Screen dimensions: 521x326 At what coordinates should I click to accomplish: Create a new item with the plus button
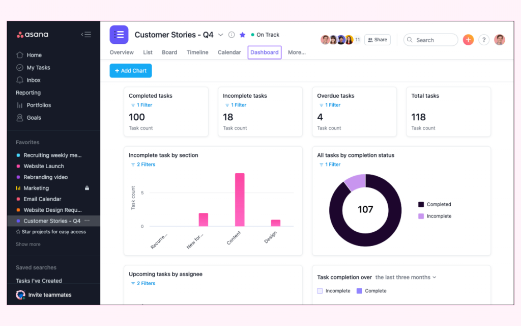(x=468, y=40)
